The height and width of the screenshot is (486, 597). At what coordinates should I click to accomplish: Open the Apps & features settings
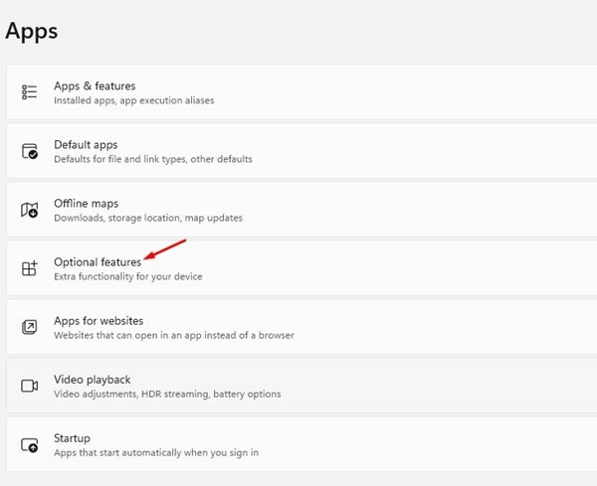[301, 92]
